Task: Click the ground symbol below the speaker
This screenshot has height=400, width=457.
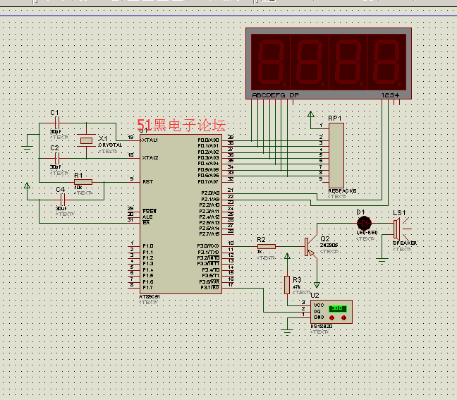Action: (382, 260)
